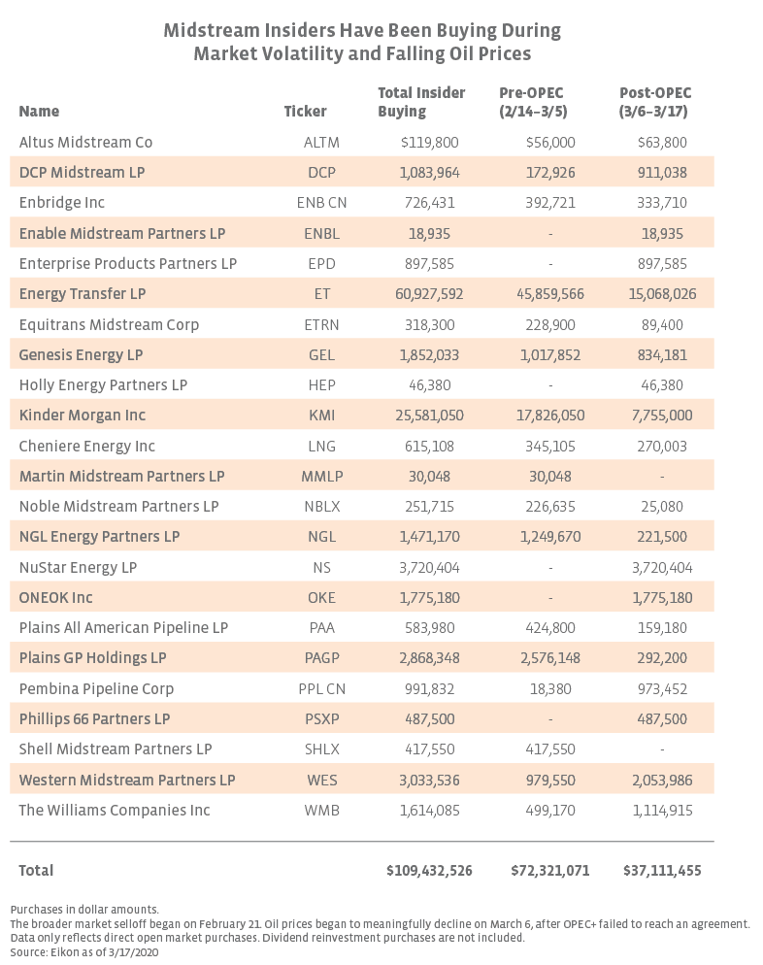Select the KMI ticker cell
Screen dimensions: 763x965
[322, 415]
